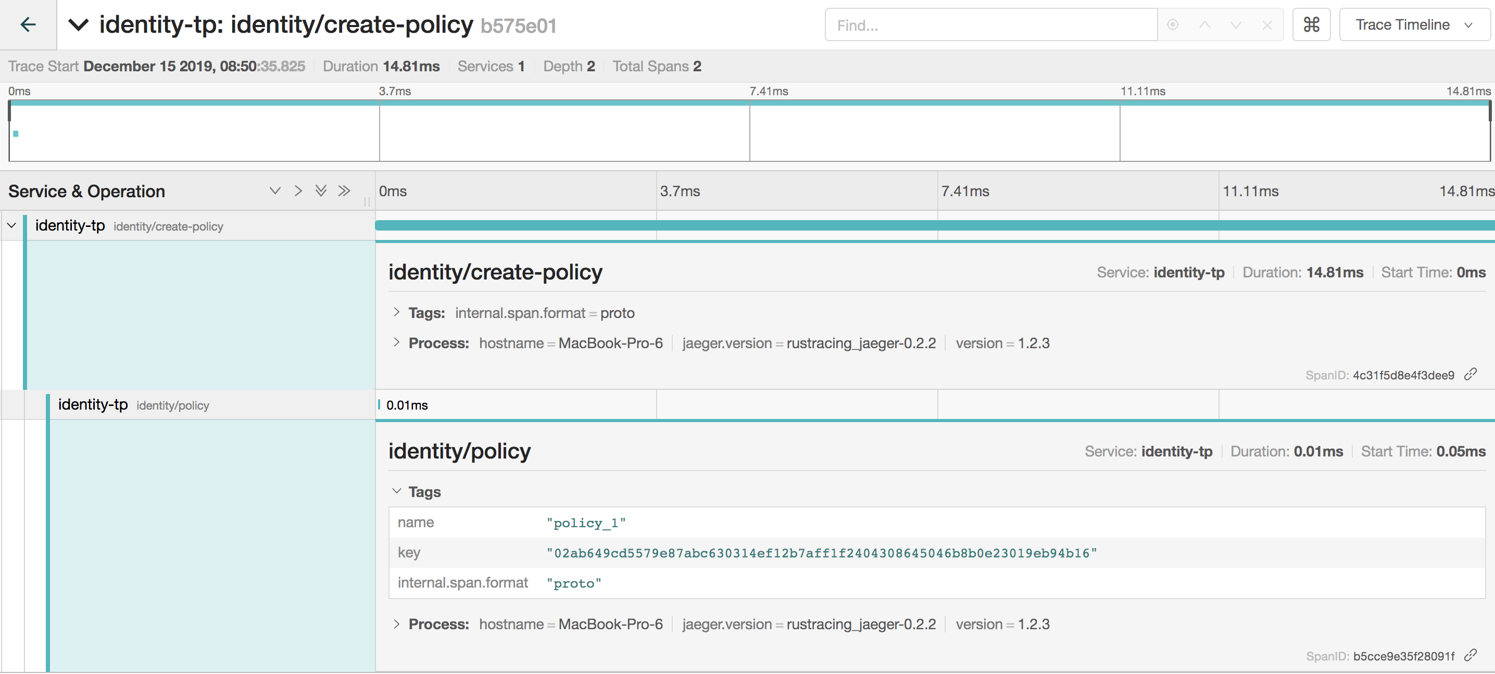Screen dimensions: 1495x674
Task: Collapse identity-tp create-policy span row
Action: [x=11, y=226]
